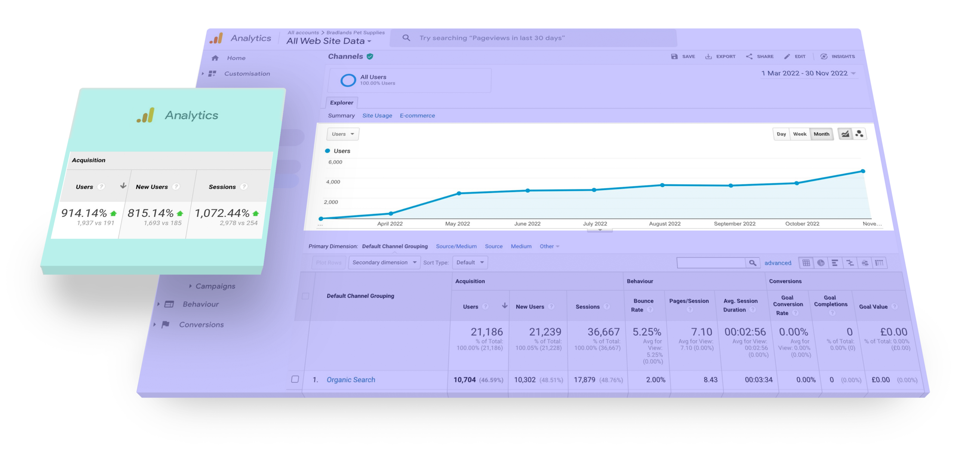Select pivot table view icon

(879, 263)
